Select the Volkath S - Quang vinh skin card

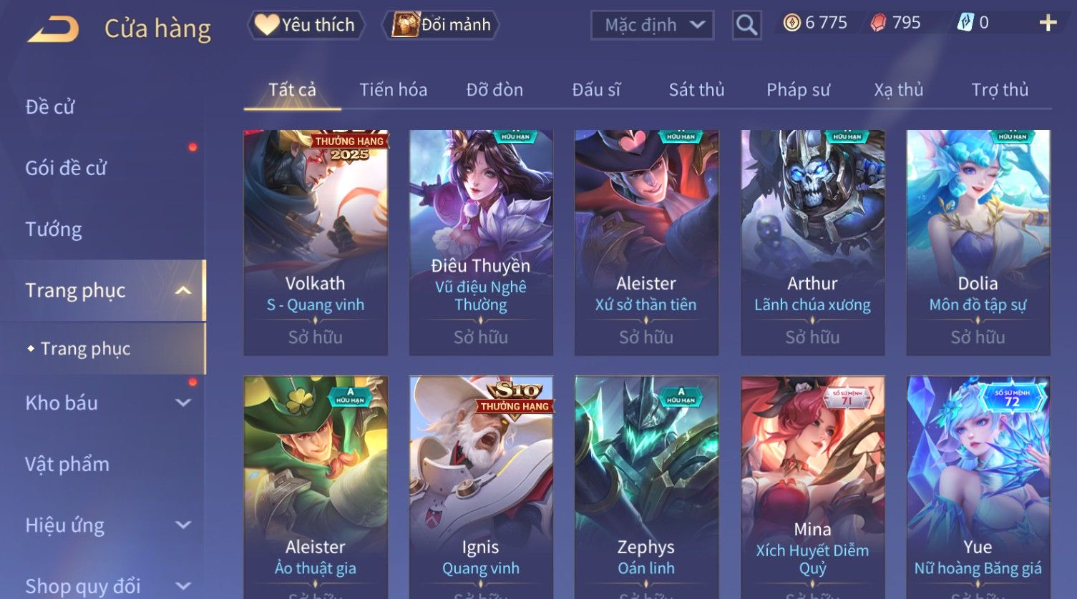316,242
